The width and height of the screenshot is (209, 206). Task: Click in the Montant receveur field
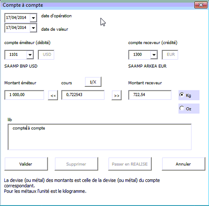click(x=150, y=95)
